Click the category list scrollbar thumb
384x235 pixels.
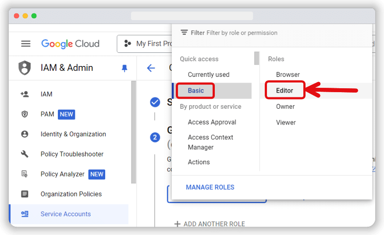(256, 58)
